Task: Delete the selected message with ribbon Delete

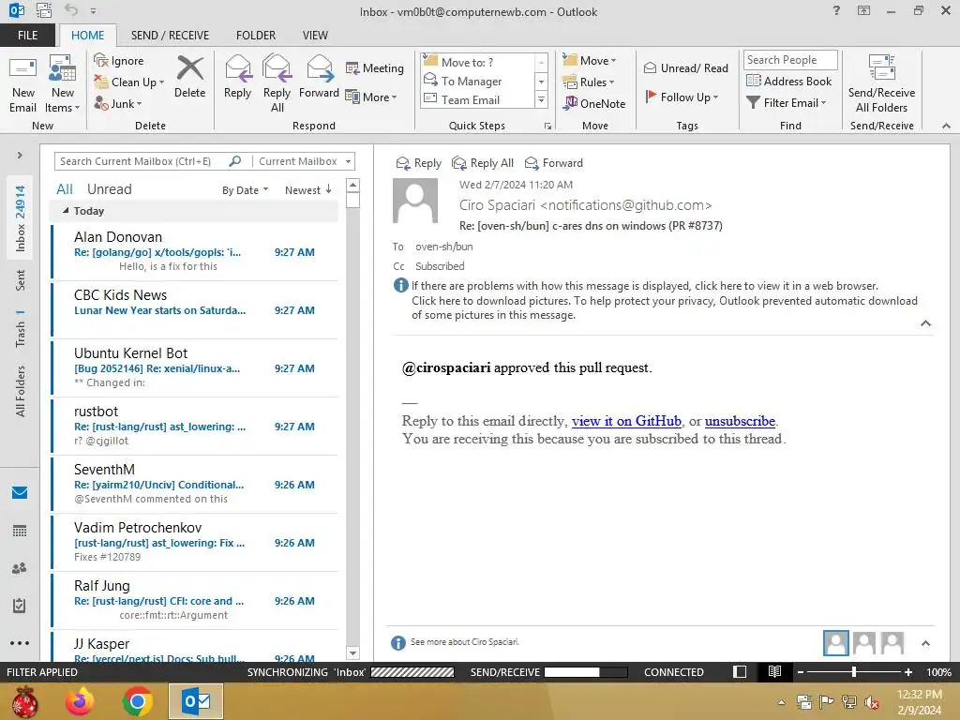Action: click(x=189, y=77)
